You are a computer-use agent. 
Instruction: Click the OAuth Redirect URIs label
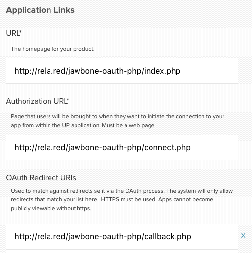[x=41, y=178]
